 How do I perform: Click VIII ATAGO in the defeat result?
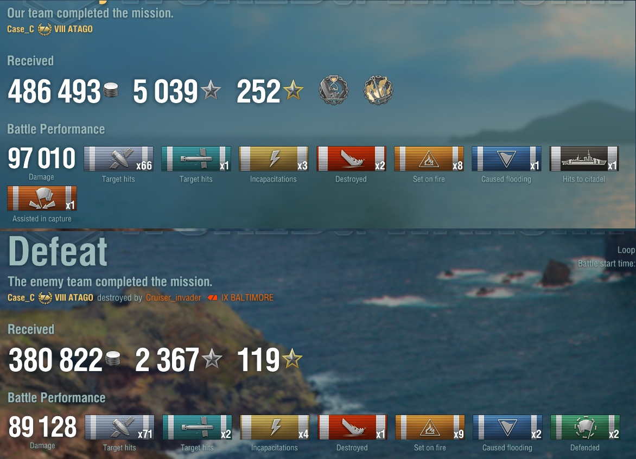(x=74, y=298)
